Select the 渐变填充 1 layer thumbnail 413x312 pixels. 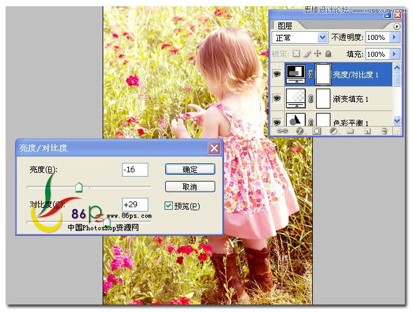pos(295,98)
